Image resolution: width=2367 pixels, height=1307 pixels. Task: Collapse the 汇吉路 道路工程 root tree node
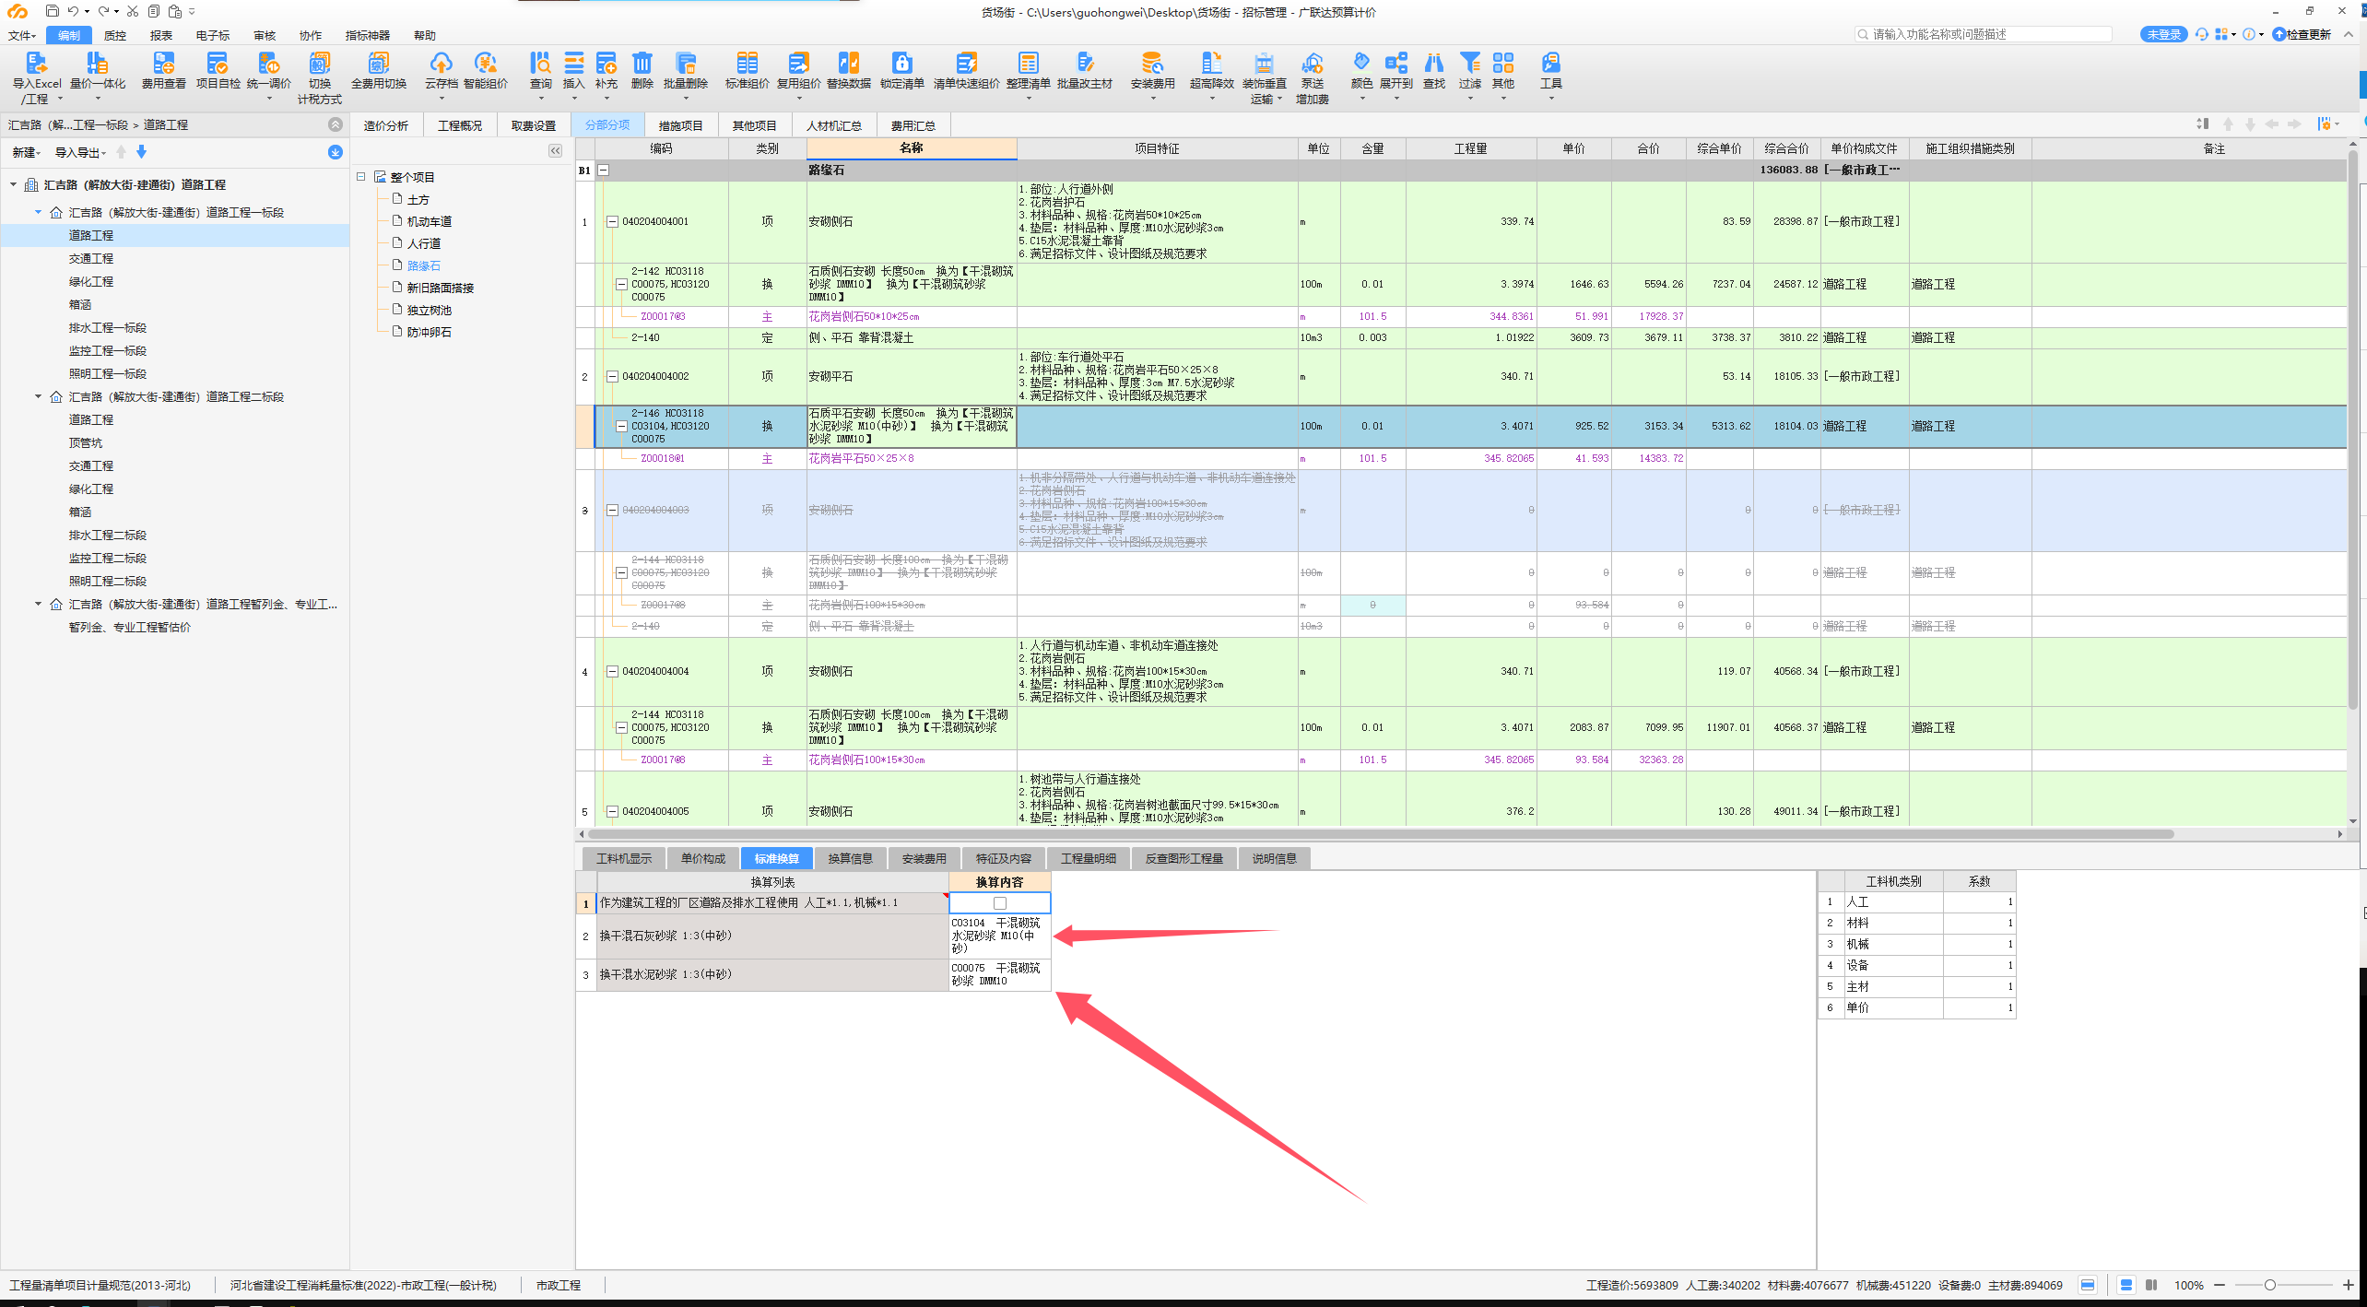13,184
